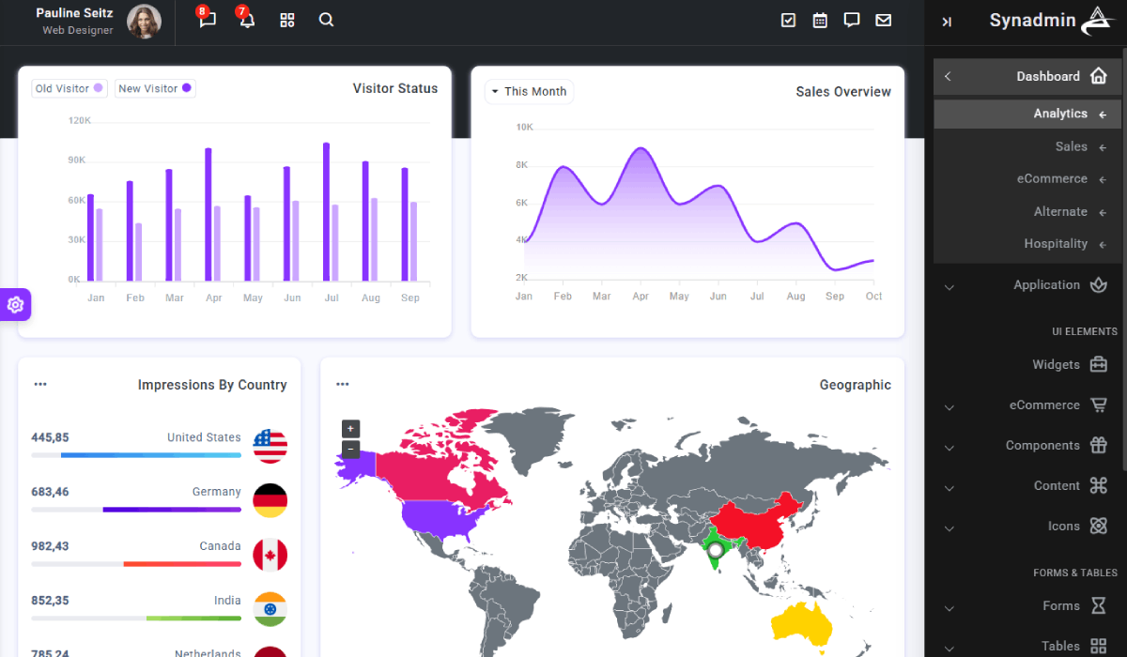Image resolution: width=1127 pixels, height=657 pixels.
Task: Click the United States progress bar
Action: pos(136,455)
